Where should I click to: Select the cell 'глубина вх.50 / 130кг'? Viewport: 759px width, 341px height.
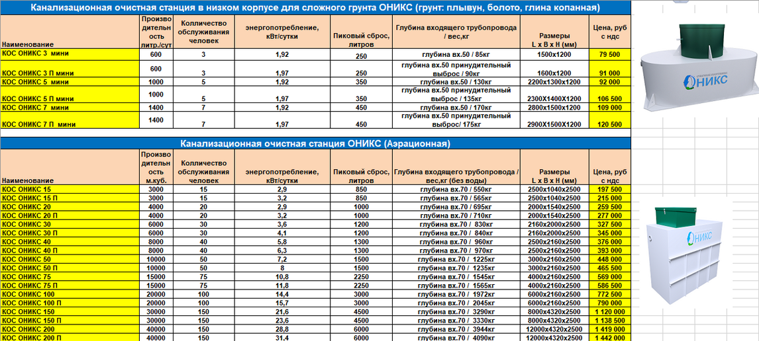pyautogui.click(x=456, y=82)
